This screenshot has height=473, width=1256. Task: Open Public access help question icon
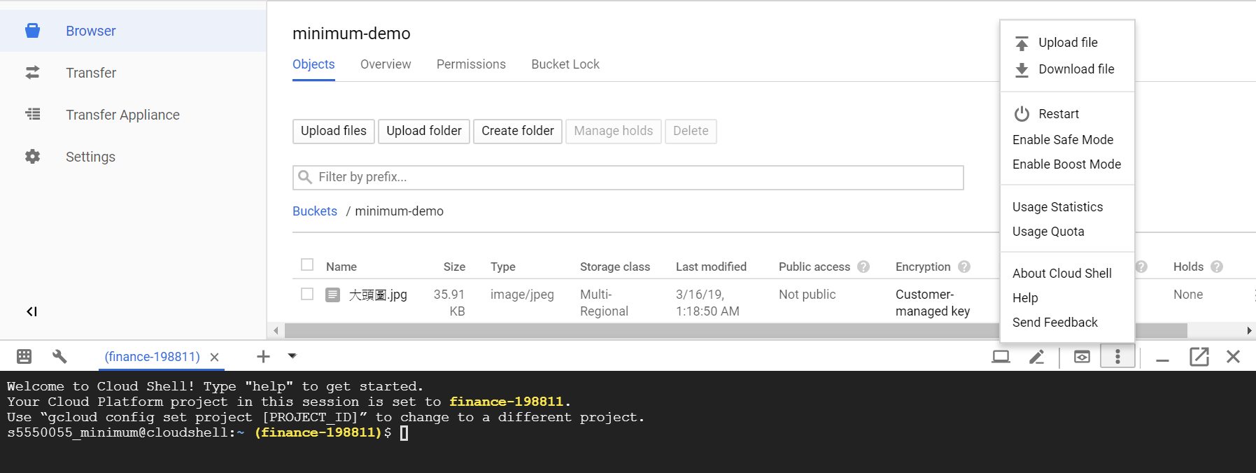coord(863,267)
